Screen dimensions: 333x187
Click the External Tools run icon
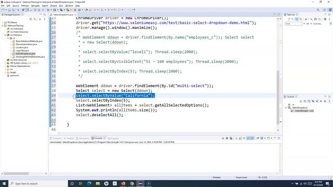(x=68, y=10)
